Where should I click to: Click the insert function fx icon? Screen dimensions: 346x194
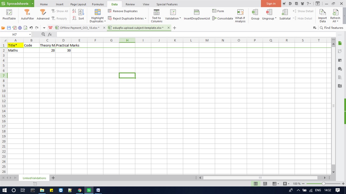coord(50,34)
